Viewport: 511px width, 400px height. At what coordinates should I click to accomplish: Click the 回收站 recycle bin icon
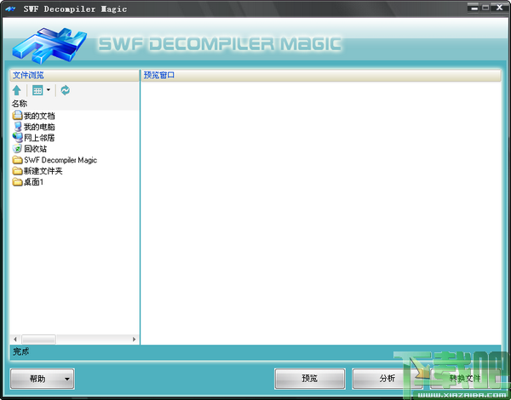click(x=17, y=149)
